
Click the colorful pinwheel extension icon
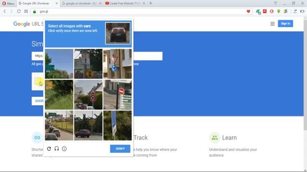click(x=286, y=11)
